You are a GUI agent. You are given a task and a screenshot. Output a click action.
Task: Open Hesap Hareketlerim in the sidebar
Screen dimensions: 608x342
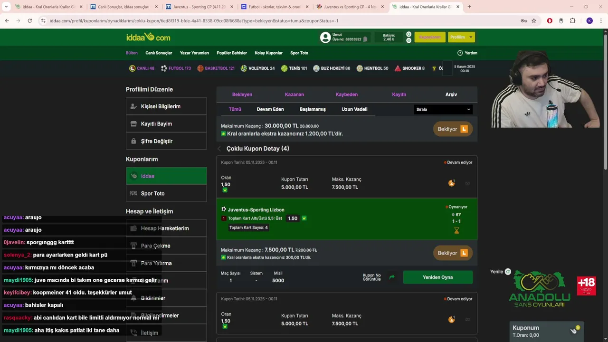166,228
